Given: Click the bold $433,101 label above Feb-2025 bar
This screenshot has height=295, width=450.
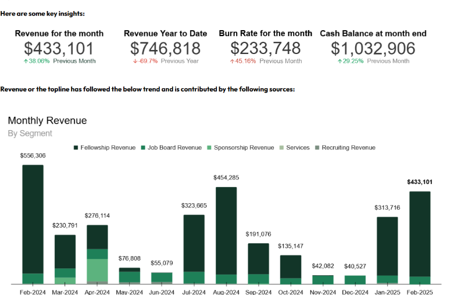Looking at the screenshot, I should tap(420, 182).
